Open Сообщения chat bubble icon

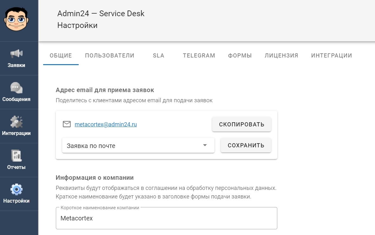pyautogui.click(x=16, y=88)
